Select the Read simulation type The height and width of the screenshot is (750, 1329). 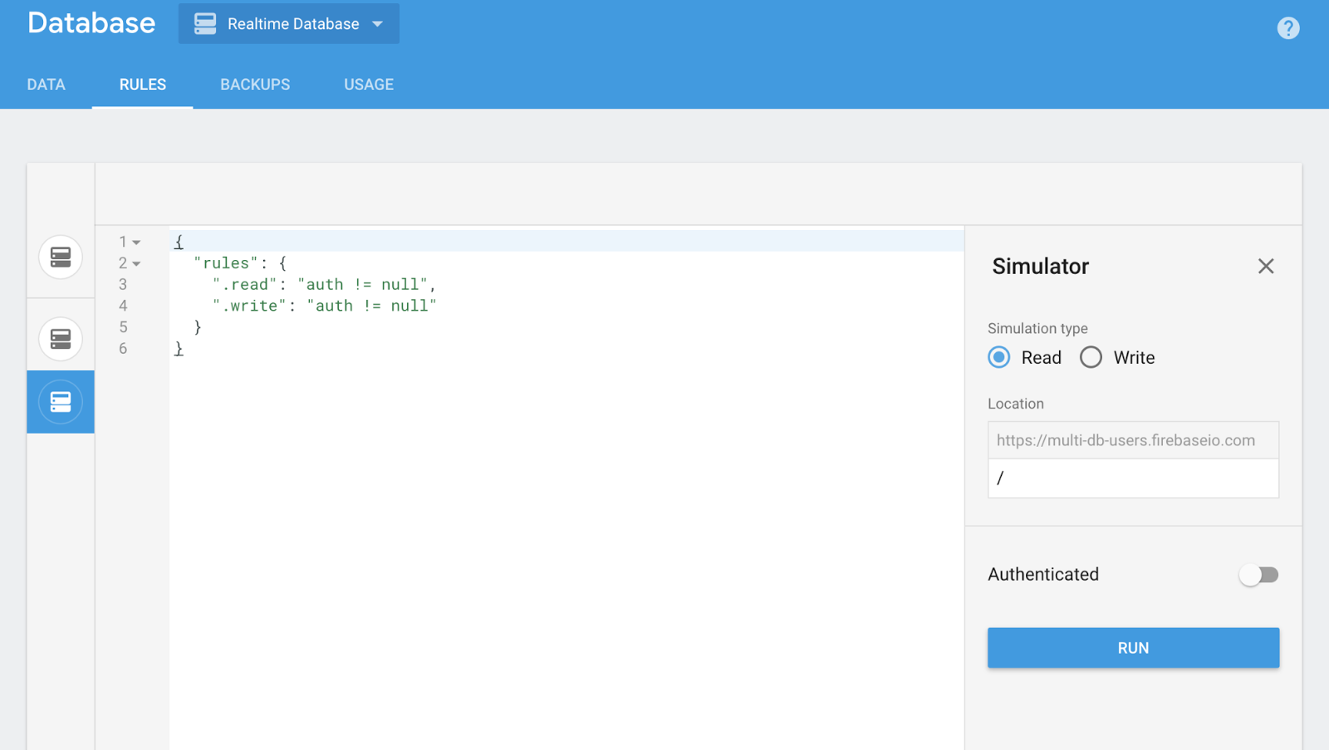point(999,357)
